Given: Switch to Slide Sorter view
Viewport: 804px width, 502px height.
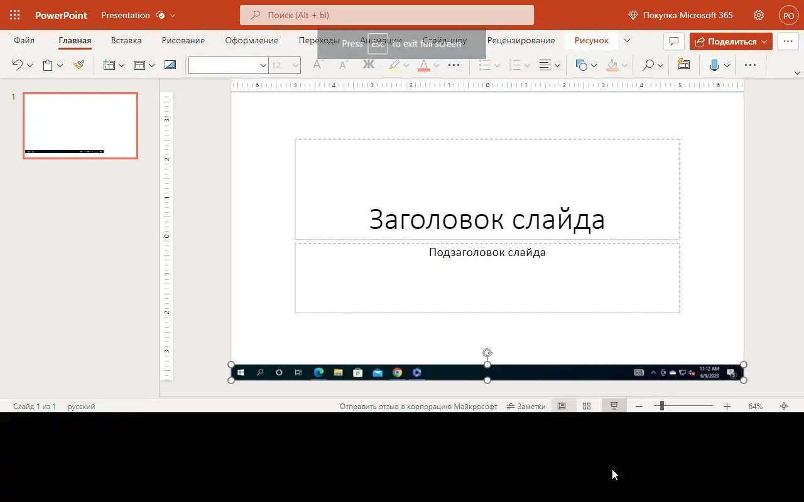Looking at the screenshot, I should (x=587, y=407).
